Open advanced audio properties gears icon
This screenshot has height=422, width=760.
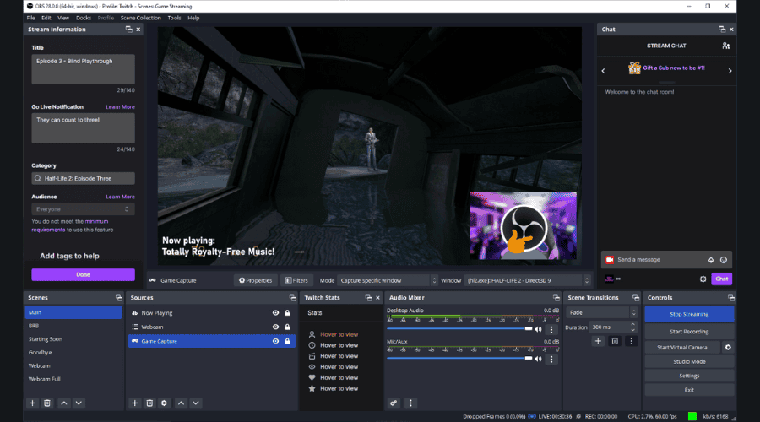(x=394, y=403)
